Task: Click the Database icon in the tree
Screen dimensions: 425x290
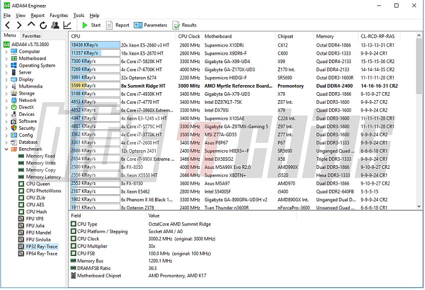Action: [x=14, y=142]
